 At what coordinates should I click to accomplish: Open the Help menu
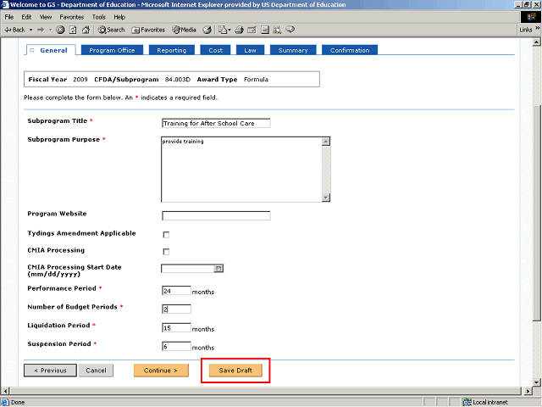click(119, 17)
